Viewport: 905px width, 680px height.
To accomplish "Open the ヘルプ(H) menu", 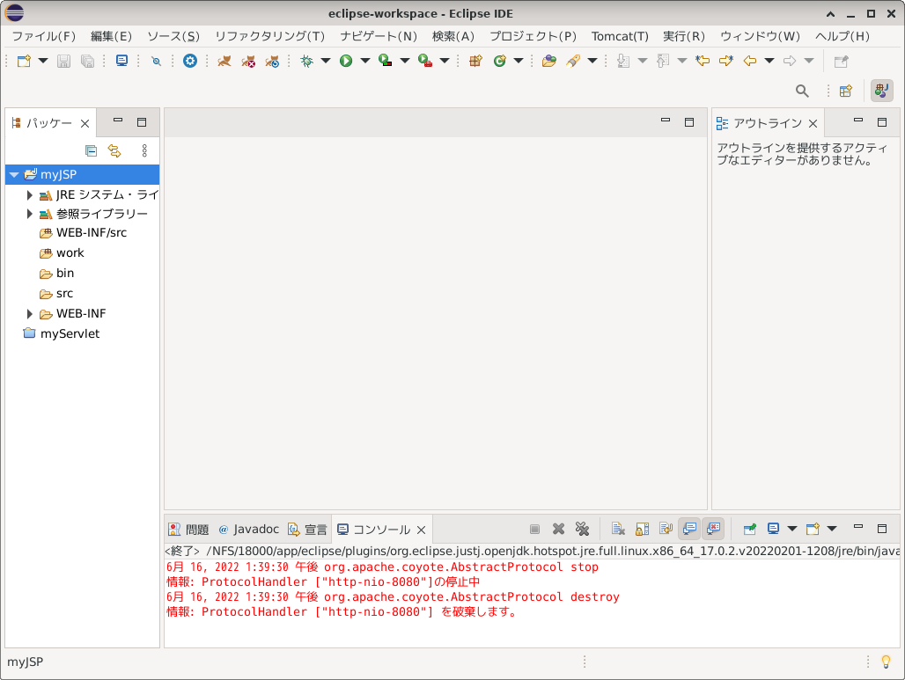I will (842, 36).
